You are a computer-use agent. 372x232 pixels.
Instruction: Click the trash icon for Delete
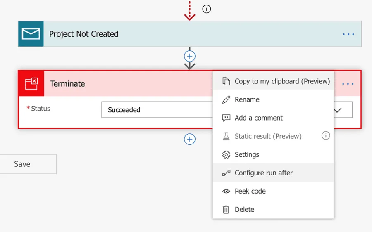(226, 210)
